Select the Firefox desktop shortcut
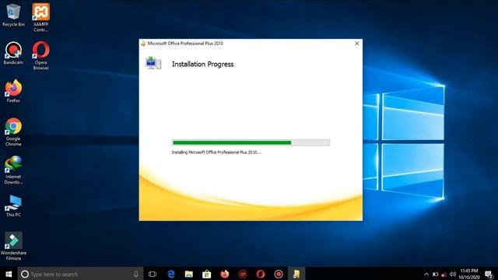This screenshot has width=498, height=280. [x=13, y=91]
